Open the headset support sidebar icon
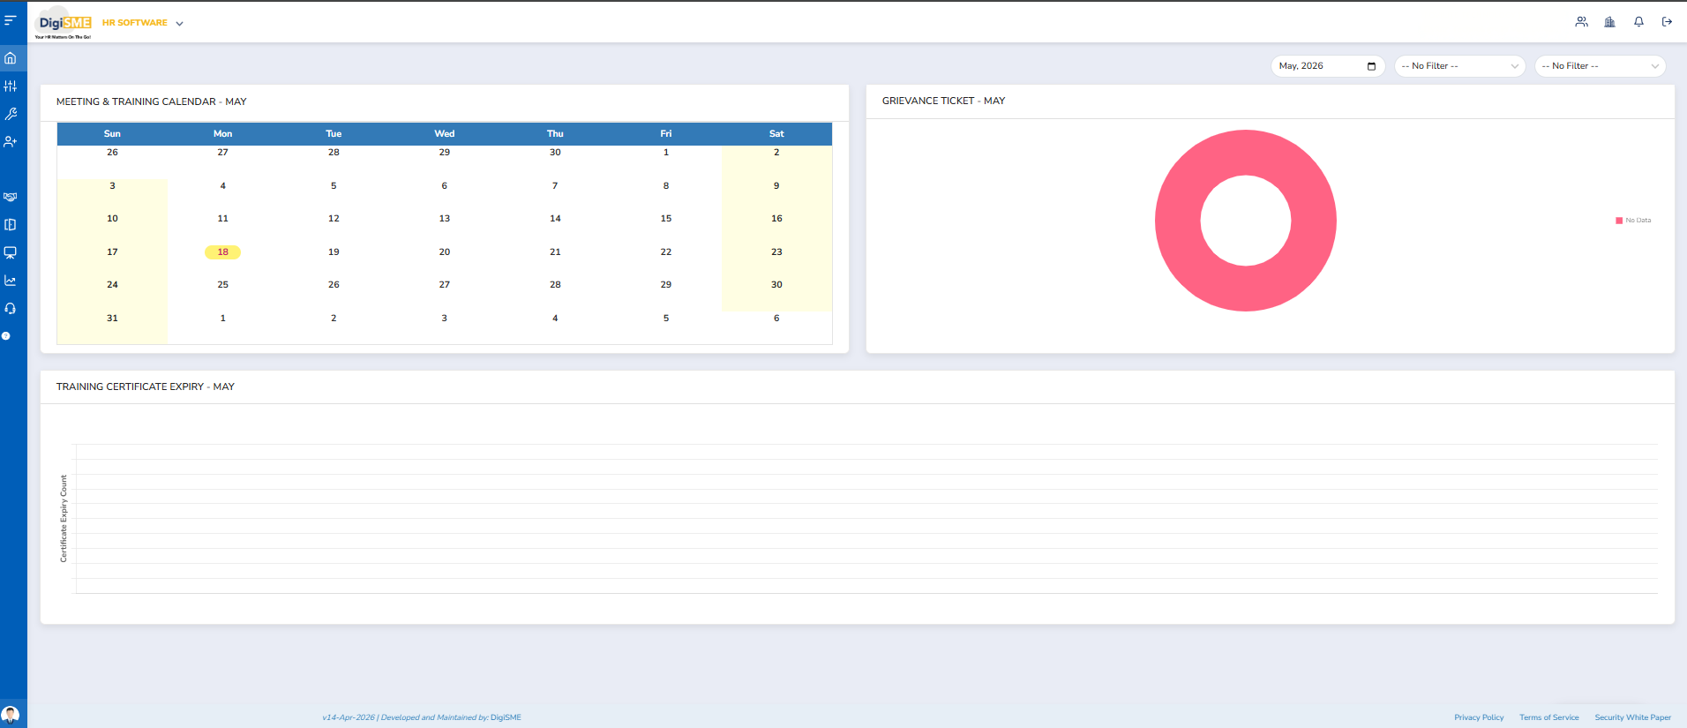Viewport: 1687px width, 728px height. point(11,308)
